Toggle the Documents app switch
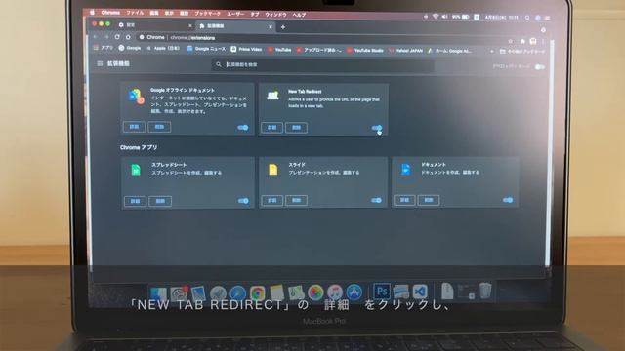 point(508,200)
